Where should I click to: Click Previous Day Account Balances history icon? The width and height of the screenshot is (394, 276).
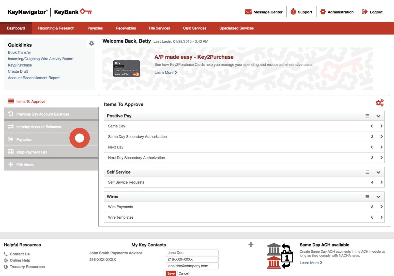[11, 114]
